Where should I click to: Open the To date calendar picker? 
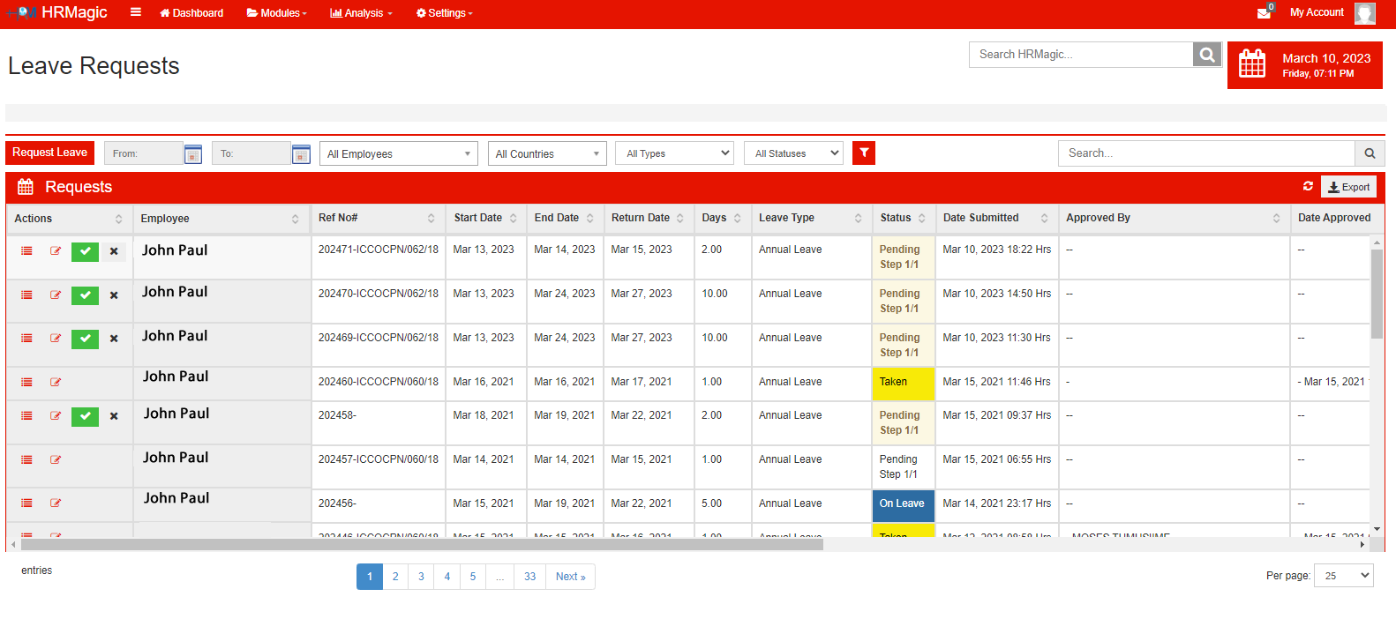click(x=301, y=154)
